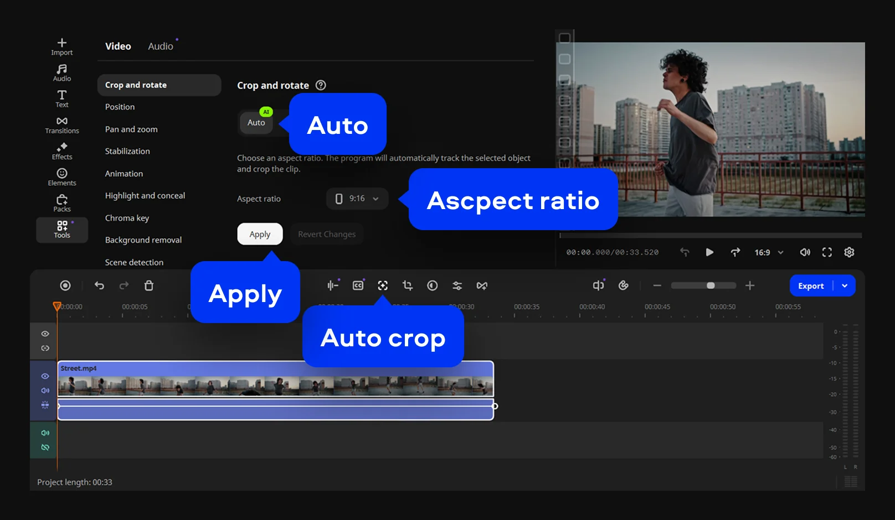Select the Crop tool in timeline toolbar
895x520 pixels.
coord(408,285)
